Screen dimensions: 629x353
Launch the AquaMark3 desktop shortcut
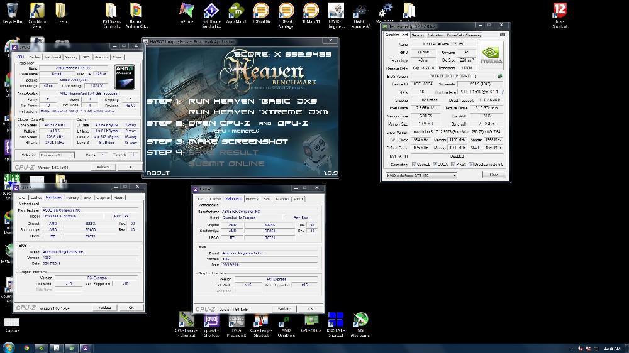click(236, 14)
